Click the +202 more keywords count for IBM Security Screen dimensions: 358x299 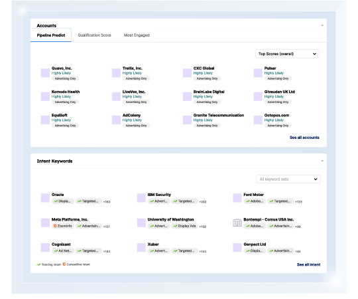[203, 202]
